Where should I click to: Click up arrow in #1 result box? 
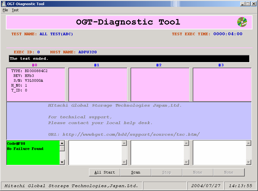[124, 143]
